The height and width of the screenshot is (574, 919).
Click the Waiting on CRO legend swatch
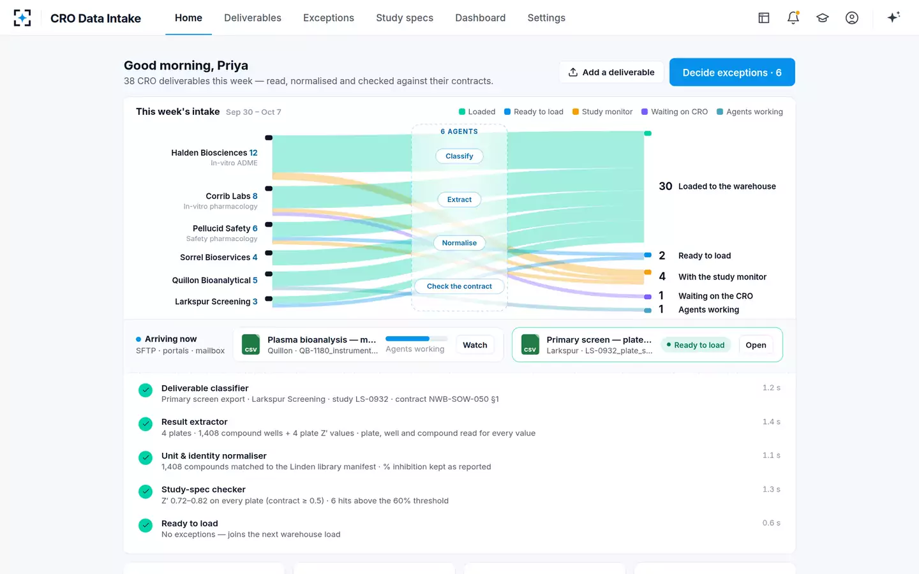tap(645, 112)
